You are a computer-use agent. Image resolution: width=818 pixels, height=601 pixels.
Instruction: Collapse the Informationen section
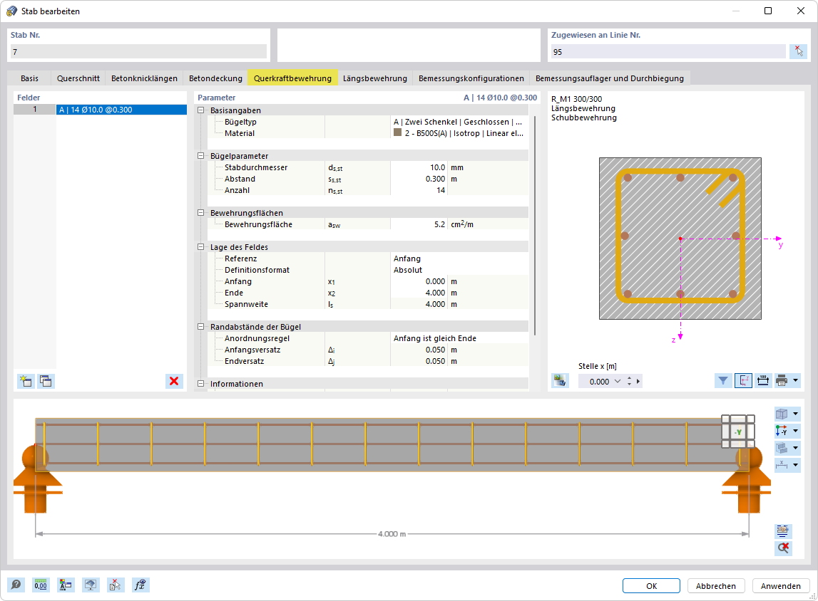[201, 383]
